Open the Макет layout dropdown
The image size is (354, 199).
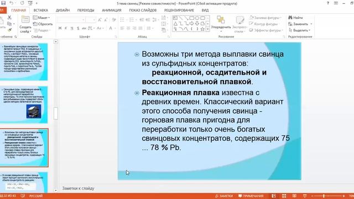[x=41, y=18]
